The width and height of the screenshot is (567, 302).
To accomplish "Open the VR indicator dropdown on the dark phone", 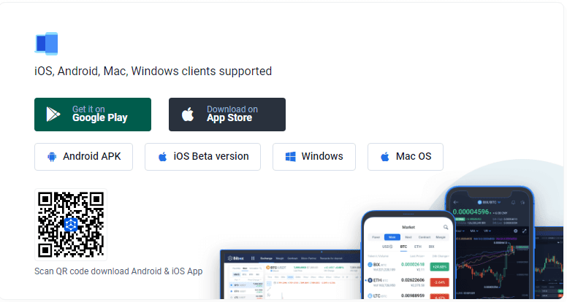I will tap(487, 231).
